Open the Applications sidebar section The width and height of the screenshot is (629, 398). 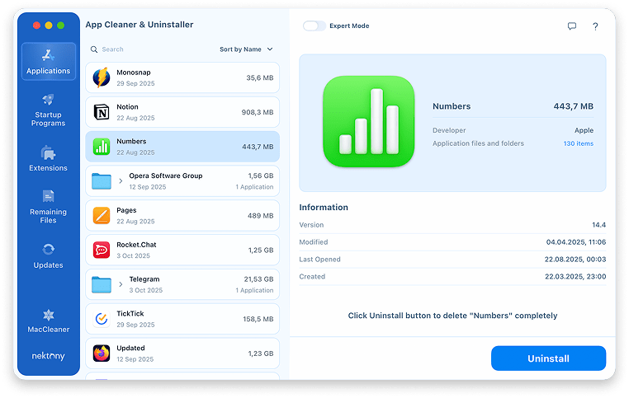click(48, 61)
